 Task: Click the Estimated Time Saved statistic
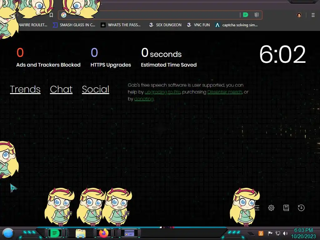point(169,57)
